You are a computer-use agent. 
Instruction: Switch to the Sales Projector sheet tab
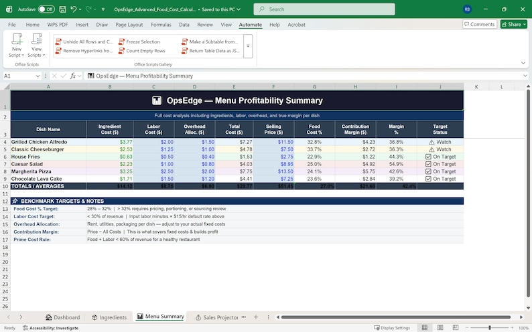point(217,317)
